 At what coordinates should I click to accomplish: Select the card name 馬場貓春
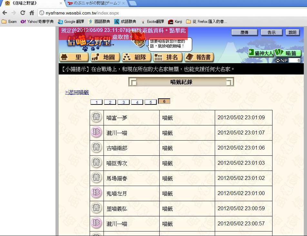click(117, 178)
